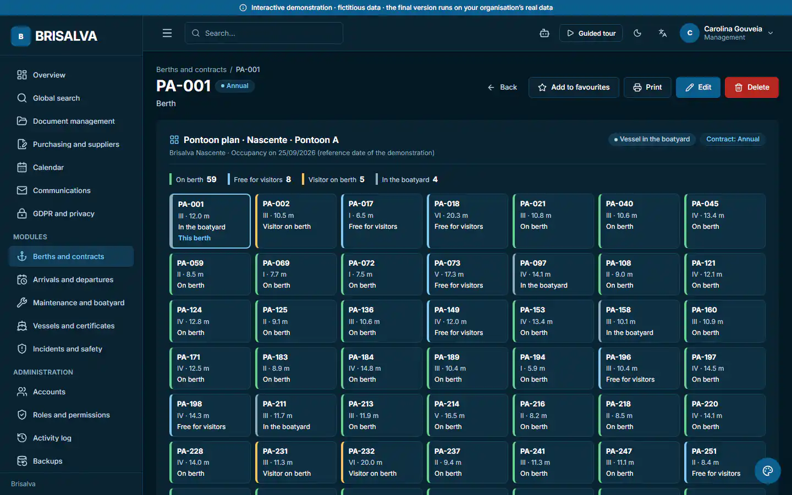Click the BRISALVA logo
Screen dimensions: 792x495
click(54, 36)
